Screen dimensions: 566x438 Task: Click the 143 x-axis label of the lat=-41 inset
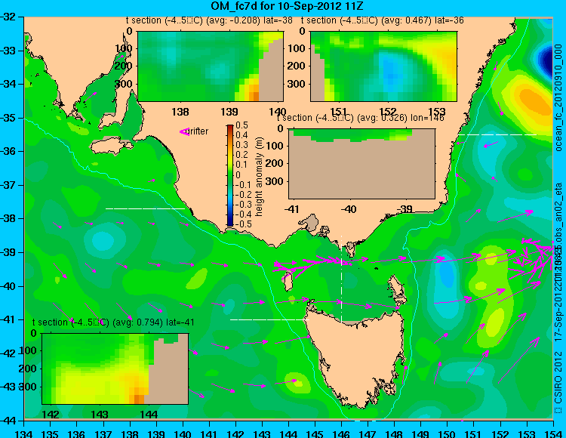100,414
